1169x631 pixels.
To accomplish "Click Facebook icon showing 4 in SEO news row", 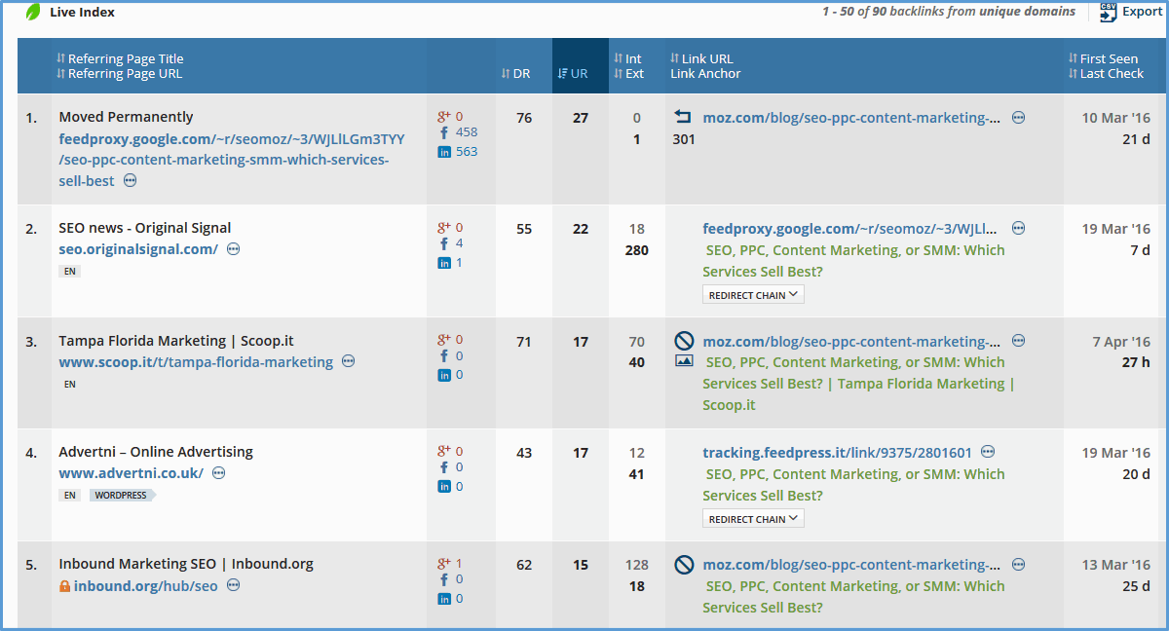I will point(444,243).
